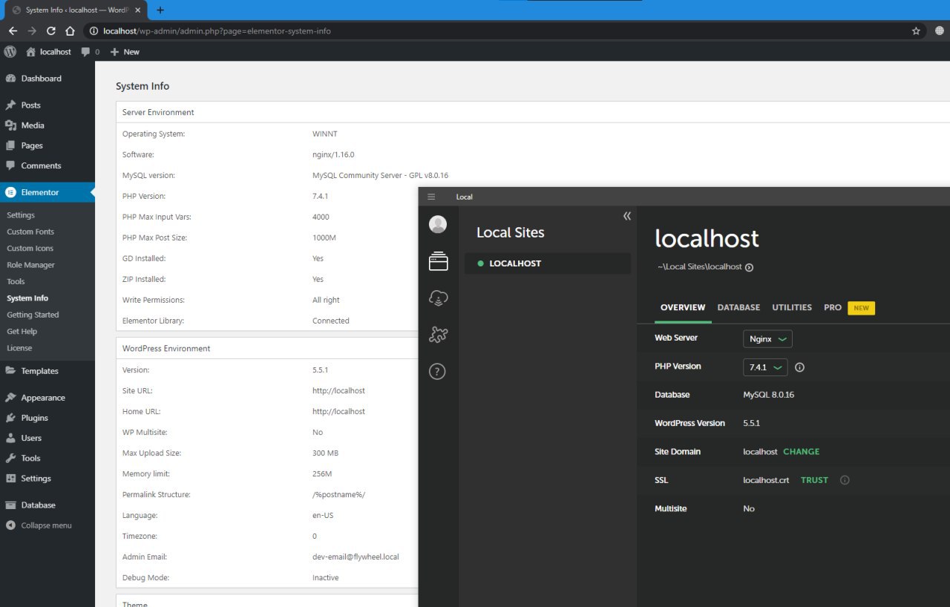The image size is (950, 607).
Task: Click the site info icon in address bar
Action: (x=94, y=31)
